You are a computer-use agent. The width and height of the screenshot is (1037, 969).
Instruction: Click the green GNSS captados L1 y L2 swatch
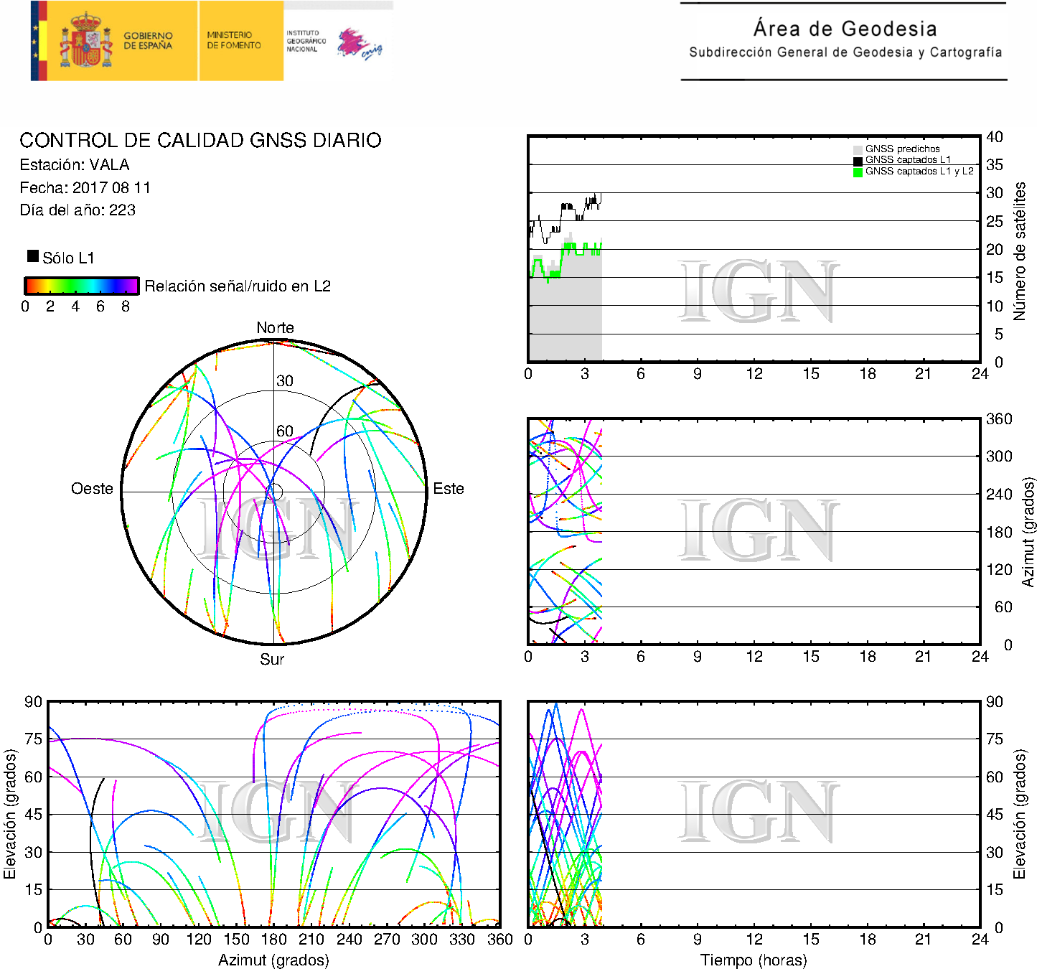[858, 172]
